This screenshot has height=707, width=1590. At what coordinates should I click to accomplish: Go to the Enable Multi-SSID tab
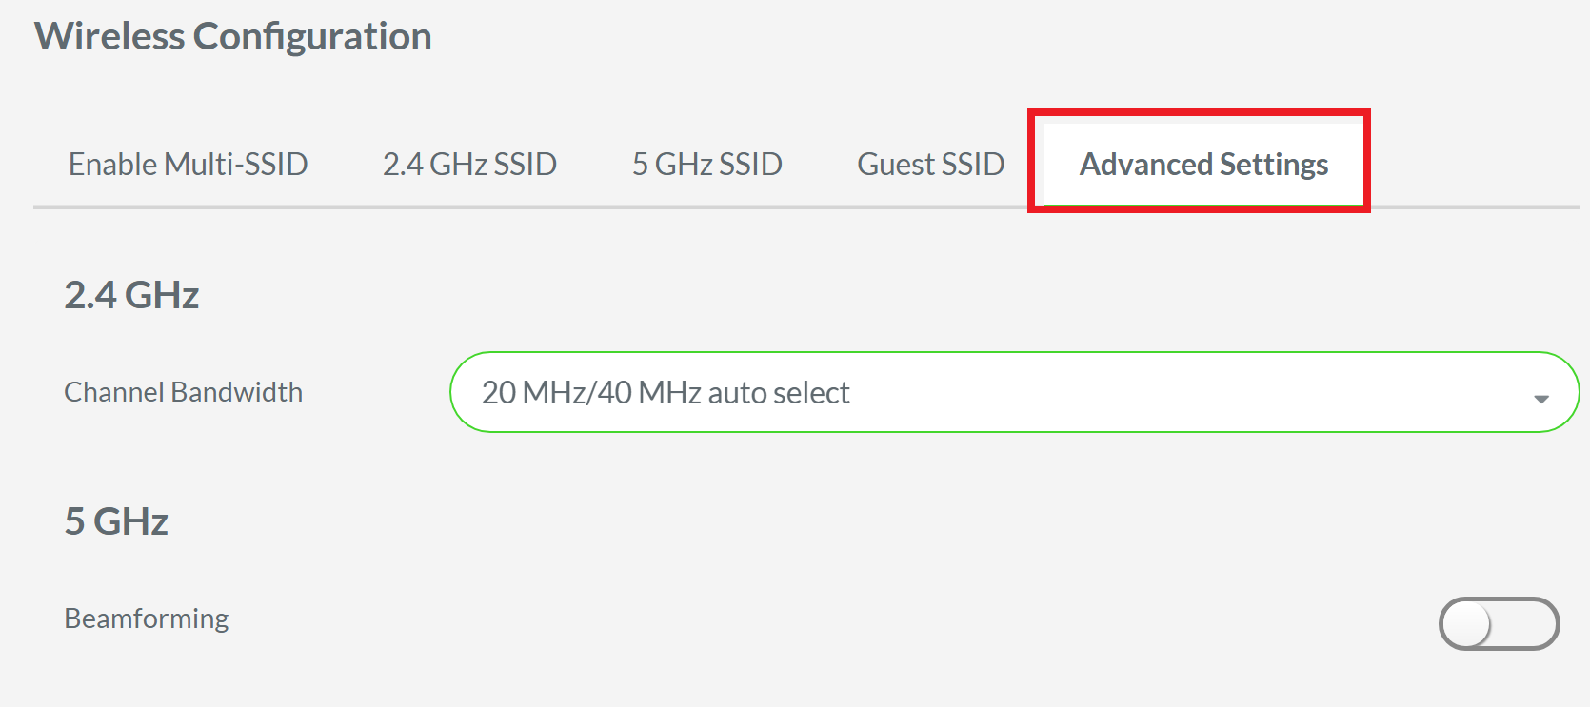[x=187, y=163]
